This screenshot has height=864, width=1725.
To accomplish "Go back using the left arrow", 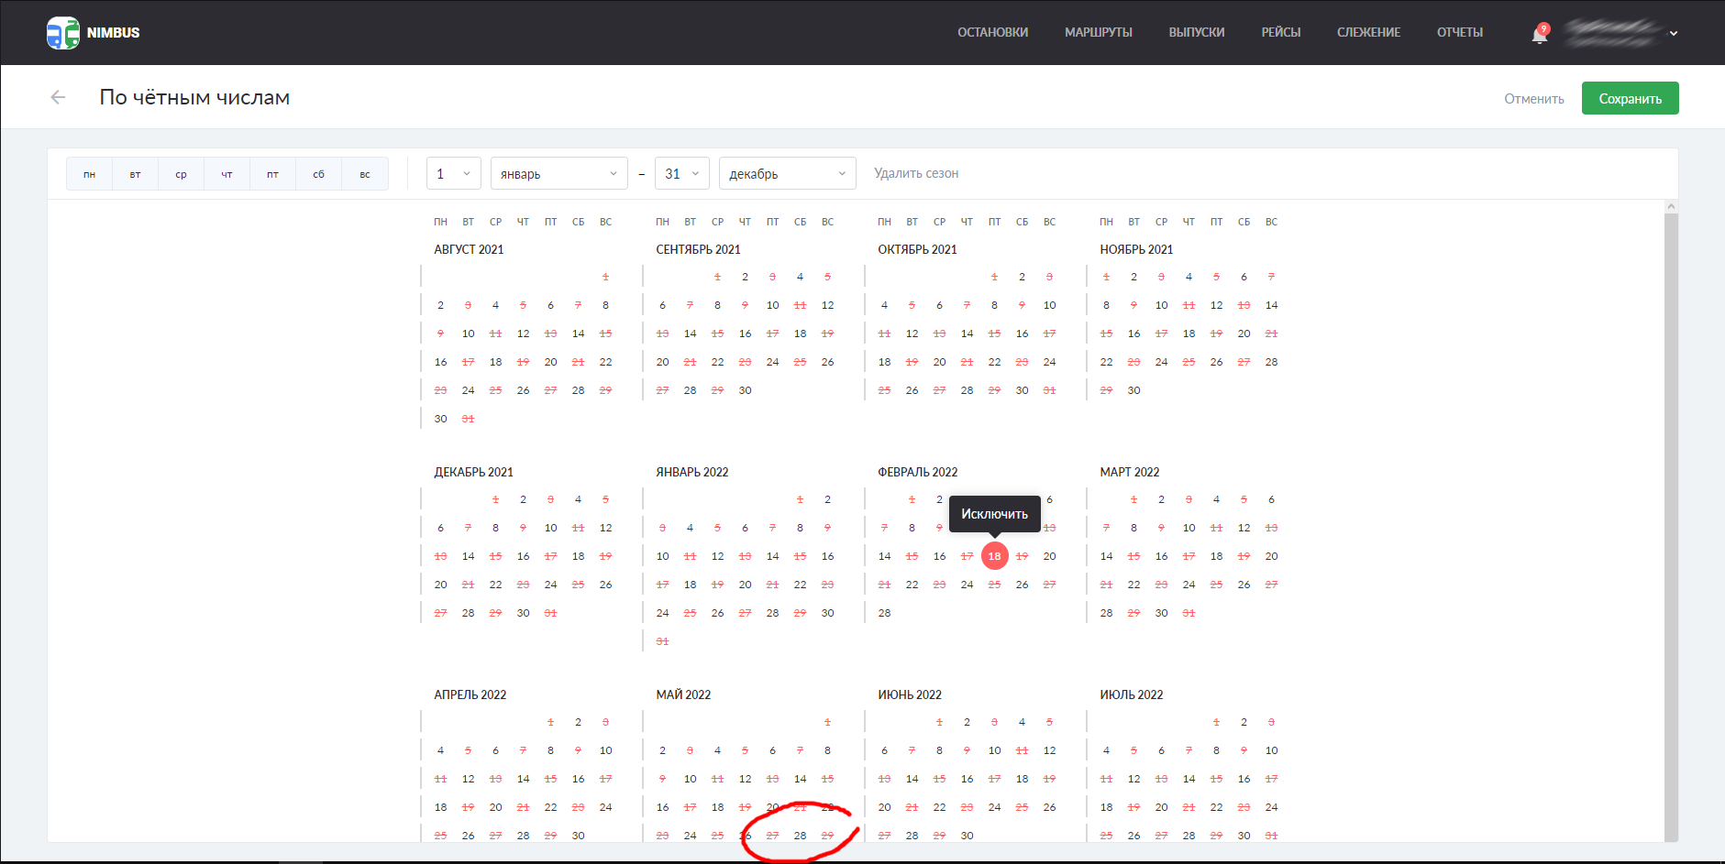I will point(58,97).
